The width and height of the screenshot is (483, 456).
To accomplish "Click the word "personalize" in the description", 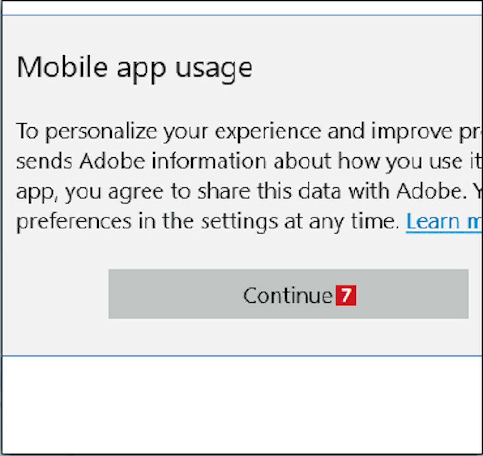I will click(x=101, y=131).
